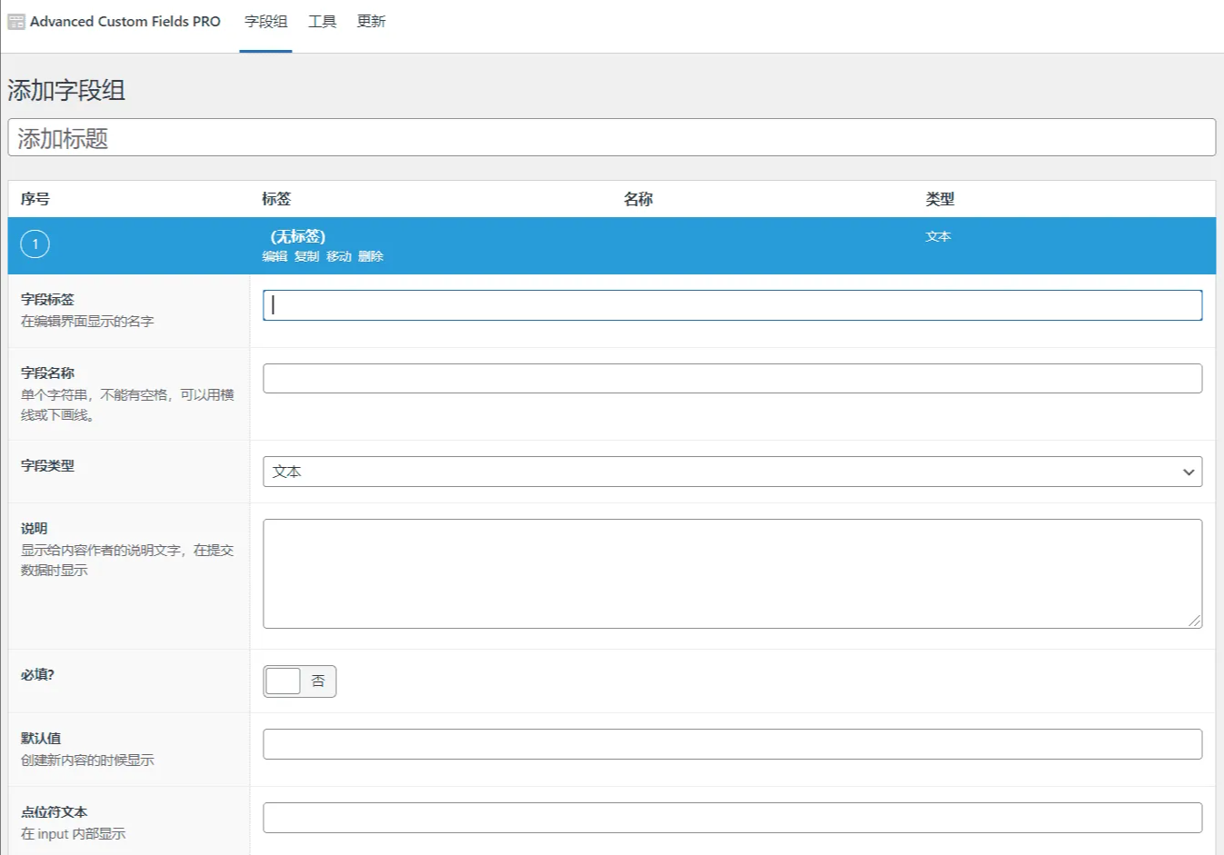Click 复制 to duplicate the field
The image size is (1224, 855).
click(x=306, y=256)
